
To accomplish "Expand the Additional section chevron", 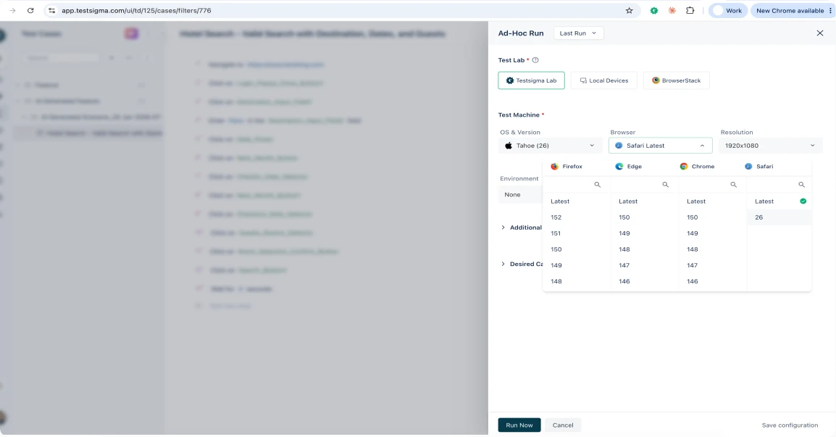I will tap(503, 228).
